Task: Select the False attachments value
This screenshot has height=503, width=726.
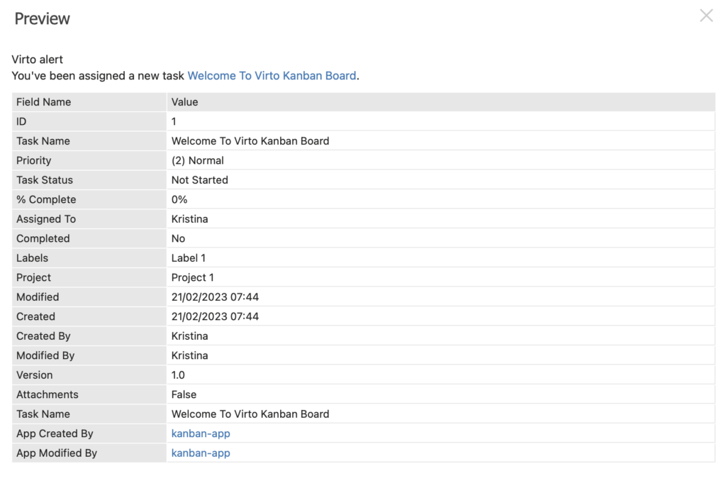Action: click(x=184, y=394)
